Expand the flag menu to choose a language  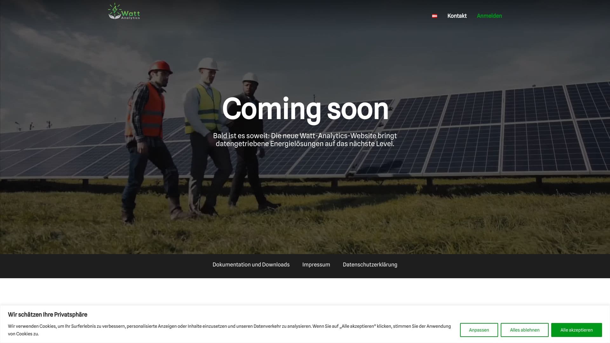(x=435, y=15)
